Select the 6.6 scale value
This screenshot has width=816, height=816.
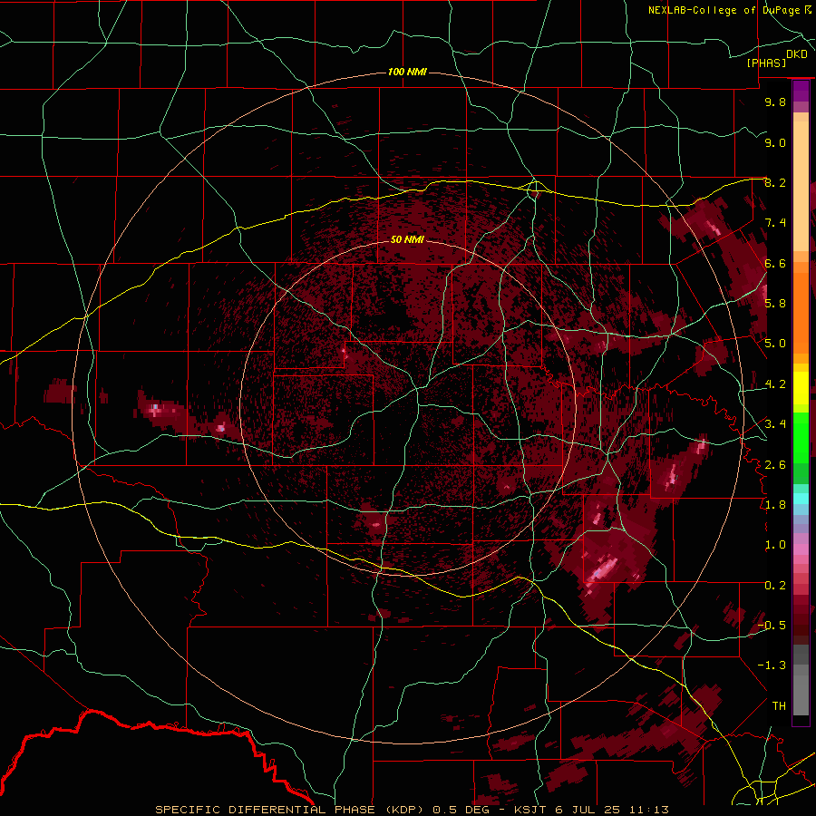click(x=775, y=263)
